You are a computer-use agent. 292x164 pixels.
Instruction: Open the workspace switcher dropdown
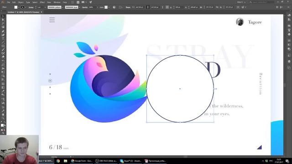coord(241,2)
